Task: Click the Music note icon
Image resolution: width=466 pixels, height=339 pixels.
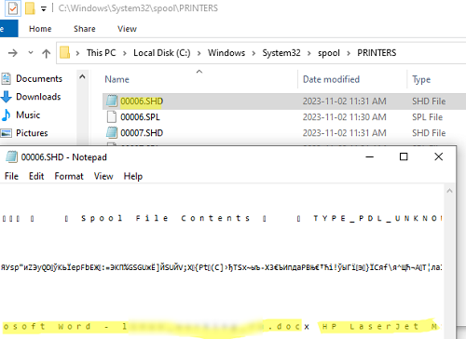Action: coord(6,115)
